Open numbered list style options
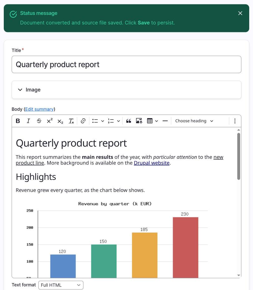The width and height of the screenshot is (253, 290). (x=118, y=121)
